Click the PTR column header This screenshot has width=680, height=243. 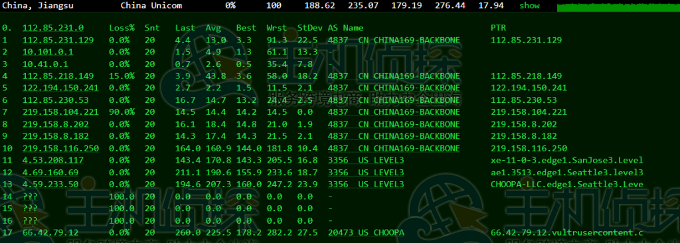coord(498,28)
